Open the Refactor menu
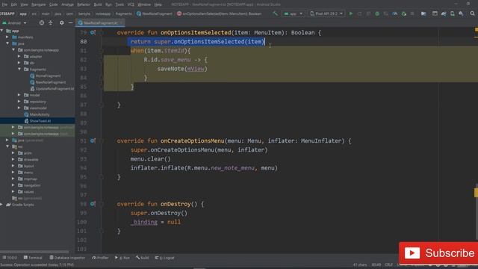 [84, 4]
